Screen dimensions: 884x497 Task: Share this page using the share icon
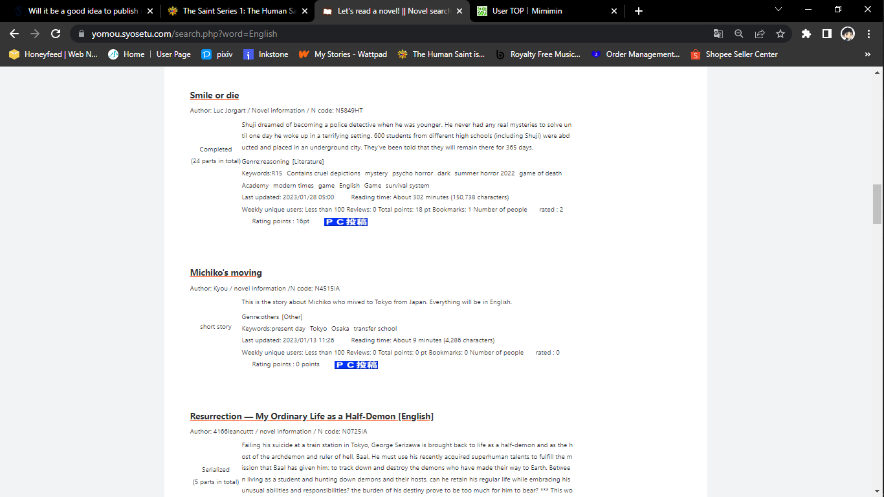(760, 34)
